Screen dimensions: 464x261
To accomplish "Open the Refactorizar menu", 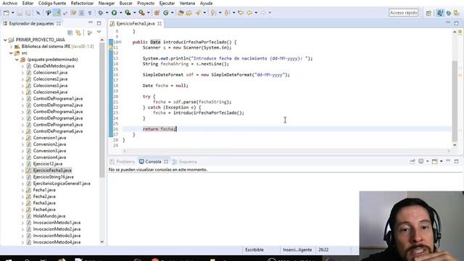I will [x=82, y=3].
